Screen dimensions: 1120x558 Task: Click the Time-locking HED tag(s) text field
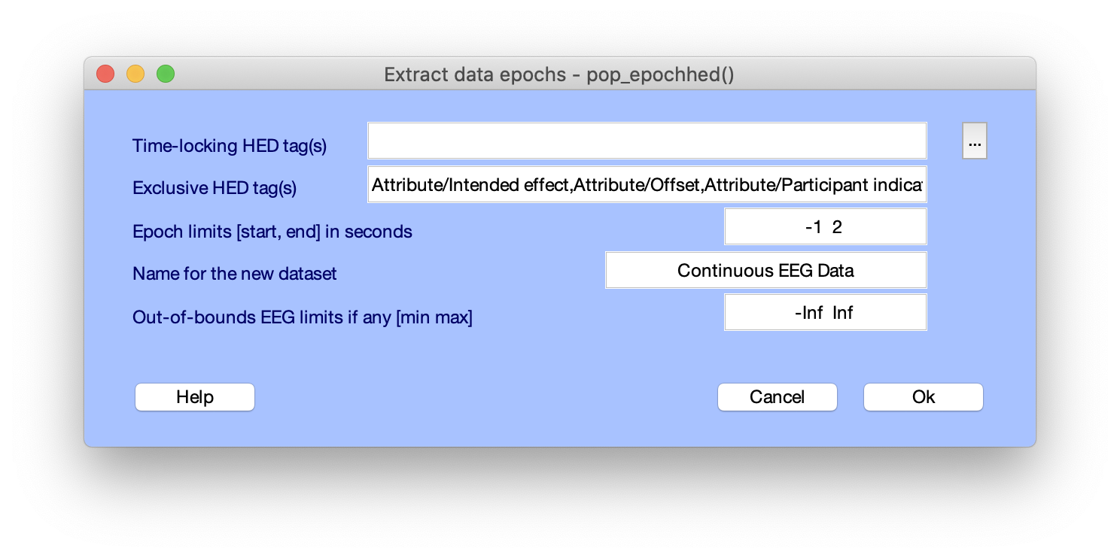647,141
